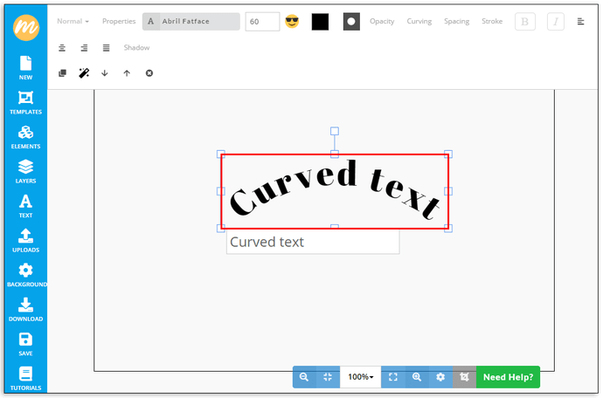
Task: Open the Layers panel
Action: tap(25, 171)
